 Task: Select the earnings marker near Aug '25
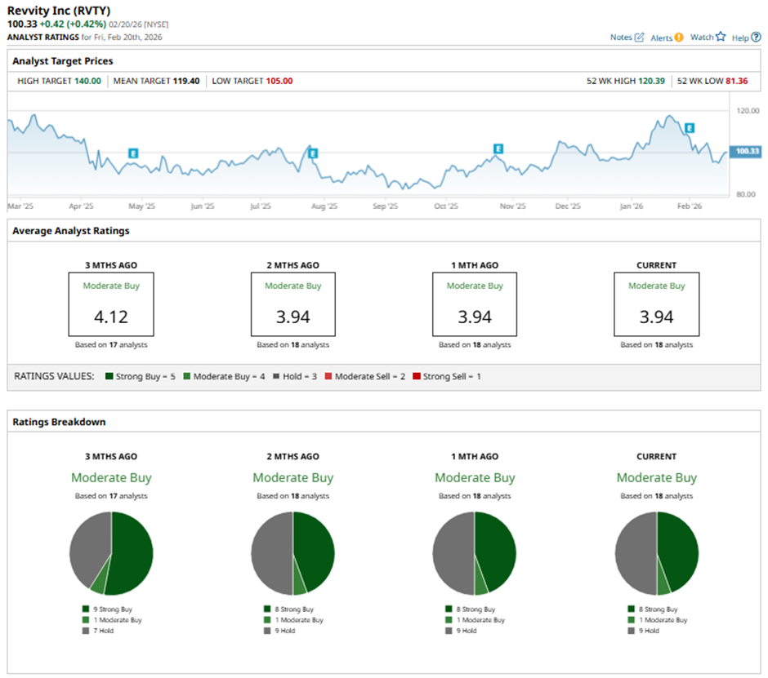(312, 153)
